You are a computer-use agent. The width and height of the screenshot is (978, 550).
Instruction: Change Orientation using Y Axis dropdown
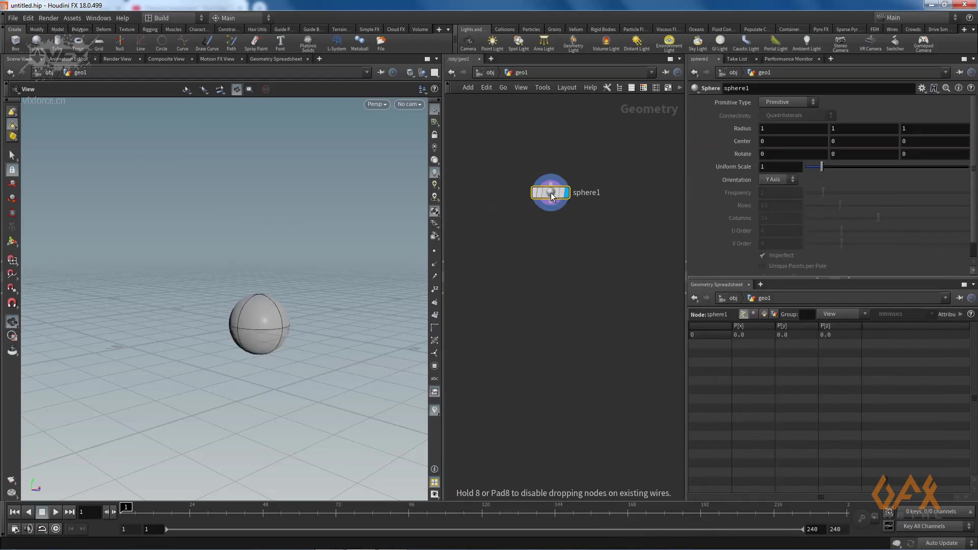[x=778, y=179]
